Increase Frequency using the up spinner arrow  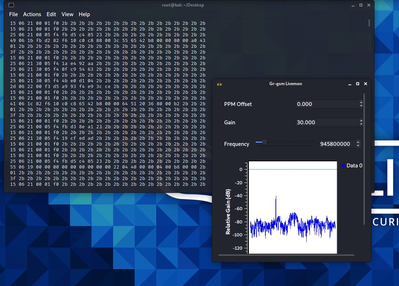pyautogui.click(x=358, y=142)
